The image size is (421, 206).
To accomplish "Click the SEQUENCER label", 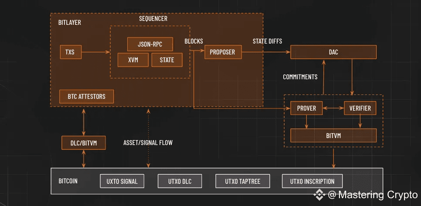I will click(x=153, y=18).
